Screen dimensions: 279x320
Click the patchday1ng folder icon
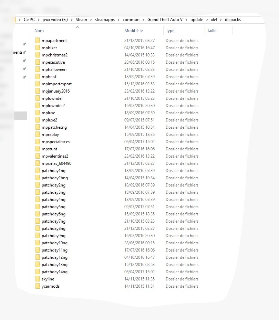(38, 170)
